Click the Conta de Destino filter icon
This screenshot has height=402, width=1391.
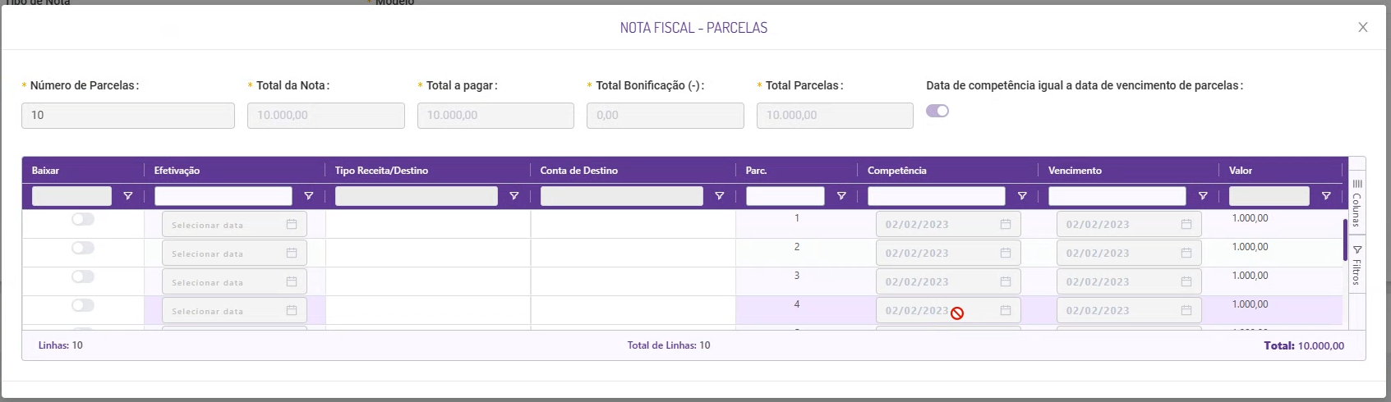click(x=719, y=196)
